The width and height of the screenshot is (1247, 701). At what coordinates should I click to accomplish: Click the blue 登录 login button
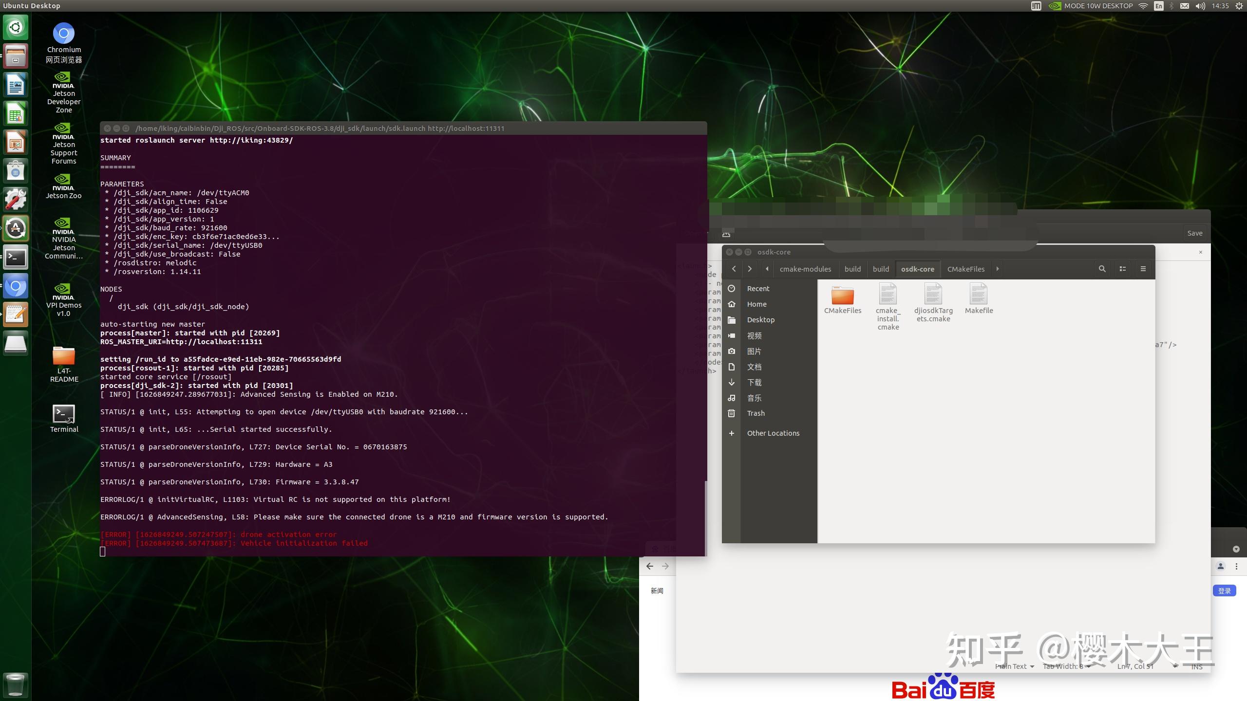pos(1224,590)
